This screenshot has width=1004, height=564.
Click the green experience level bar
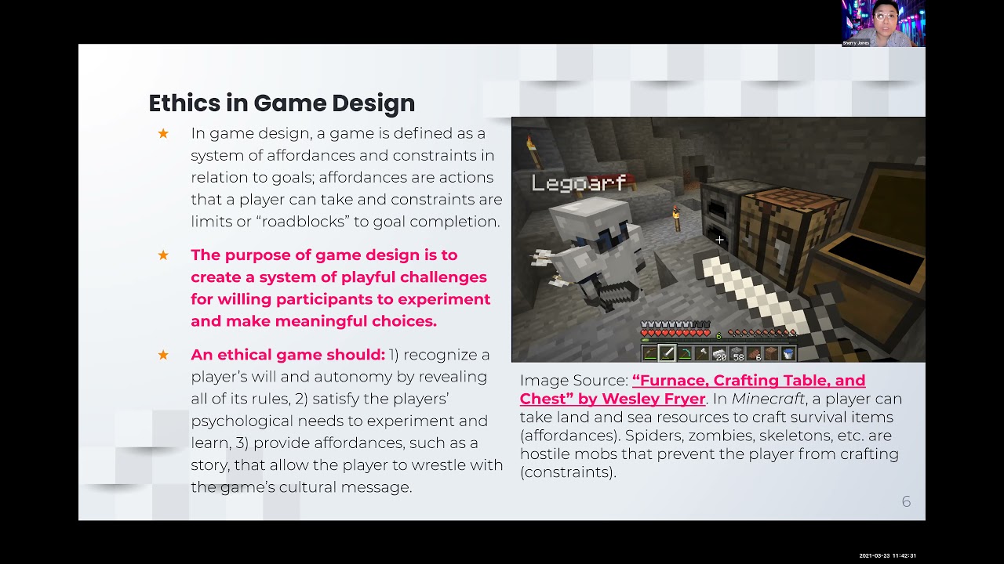coord(718,340)
